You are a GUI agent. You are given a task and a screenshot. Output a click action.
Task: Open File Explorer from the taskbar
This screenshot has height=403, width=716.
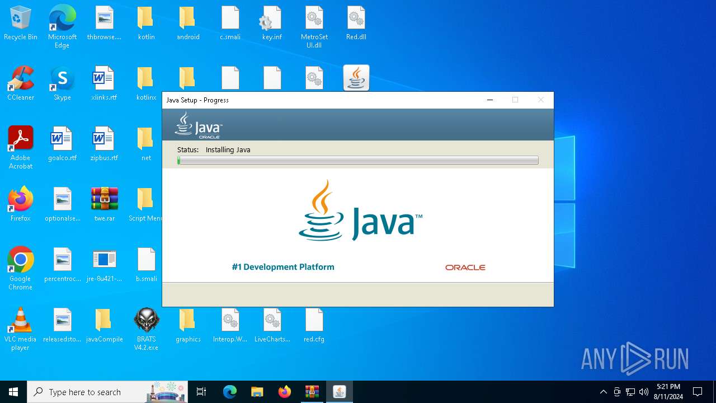257,392
